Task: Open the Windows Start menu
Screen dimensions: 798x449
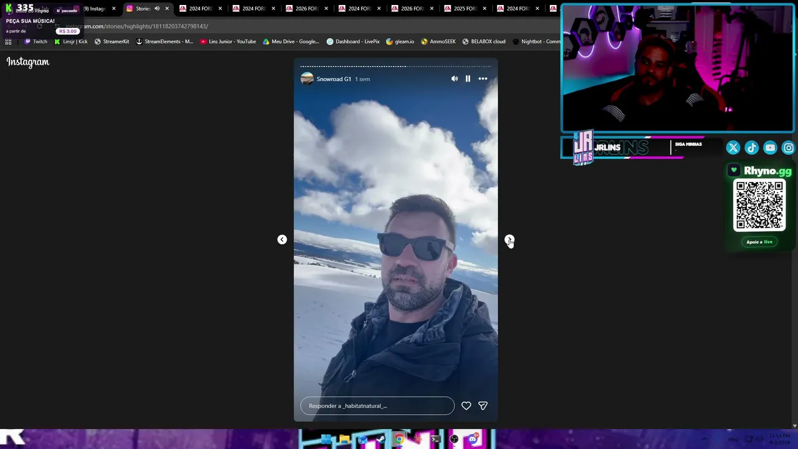Action: pos(326,440)
